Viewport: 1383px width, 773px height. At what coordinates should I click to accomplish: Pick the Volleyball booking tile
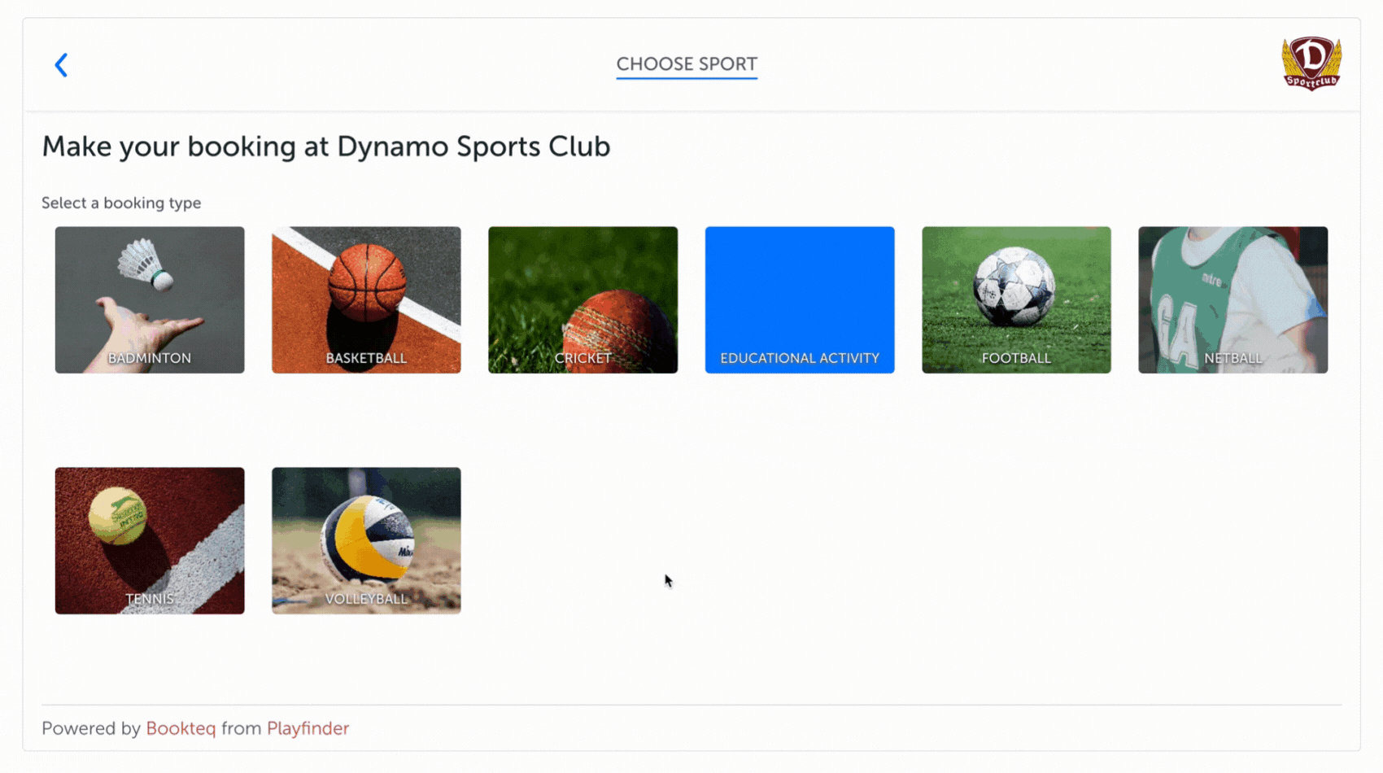click(x=366, y=540)
